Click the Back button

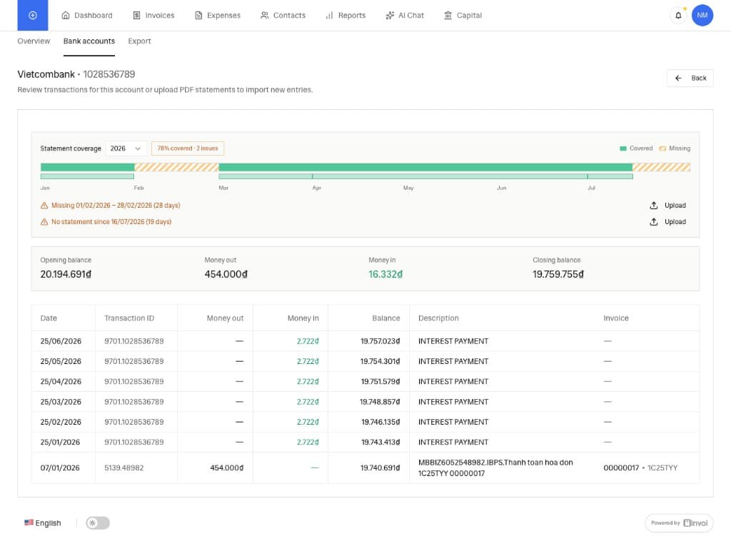coord(690,79)
